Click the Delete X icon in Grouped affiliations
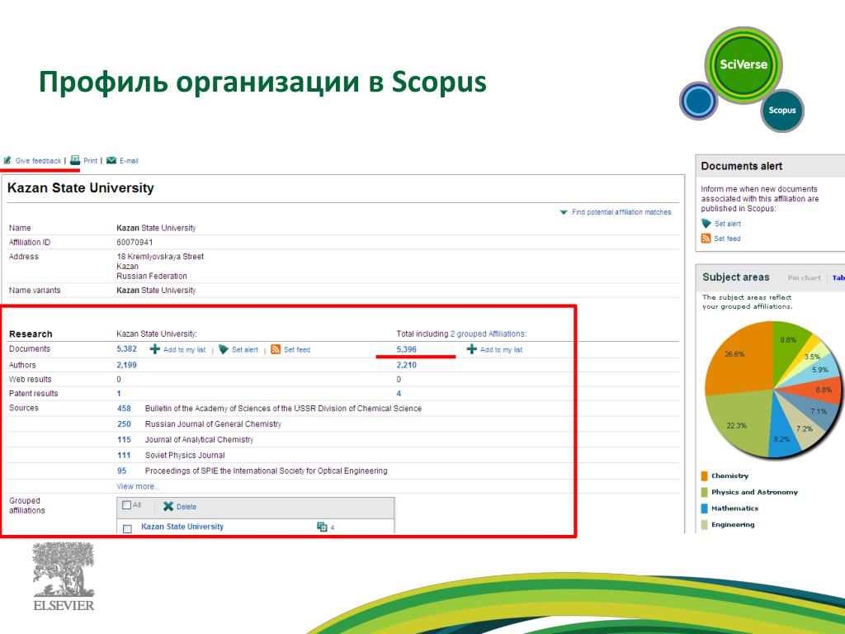The image size is (845, 634). coord(168,506)
